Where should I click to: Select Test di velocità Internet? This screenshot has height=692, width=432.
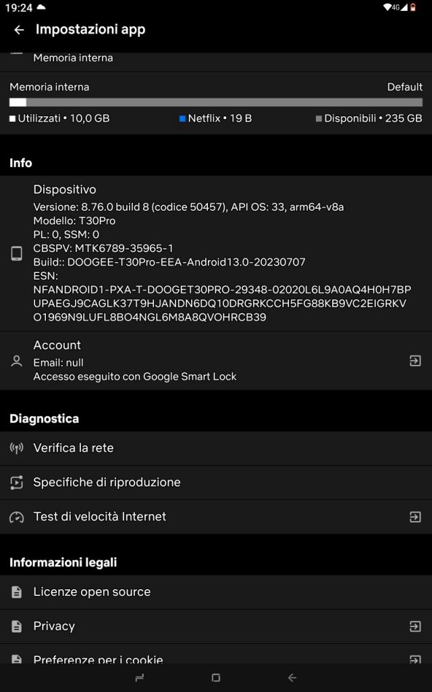click(100, 517)
